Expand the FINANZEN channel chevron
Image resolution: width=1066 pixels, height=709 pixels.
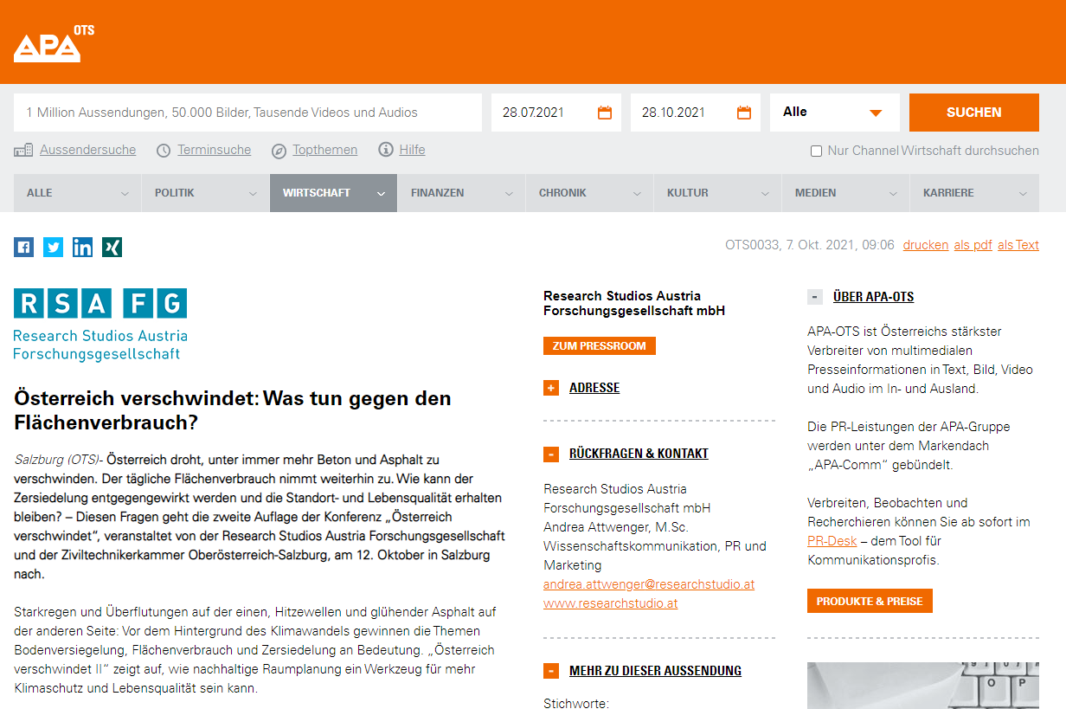(509, 194)
